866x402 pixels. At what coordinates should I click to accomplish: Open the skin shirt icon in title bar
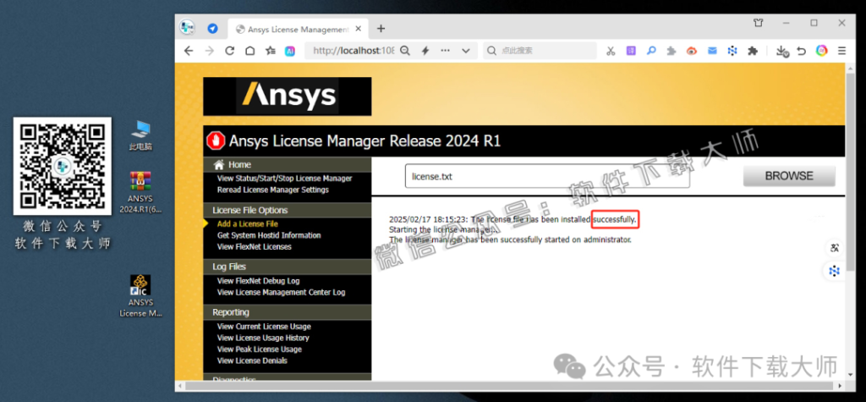click(x=759, y=23)
